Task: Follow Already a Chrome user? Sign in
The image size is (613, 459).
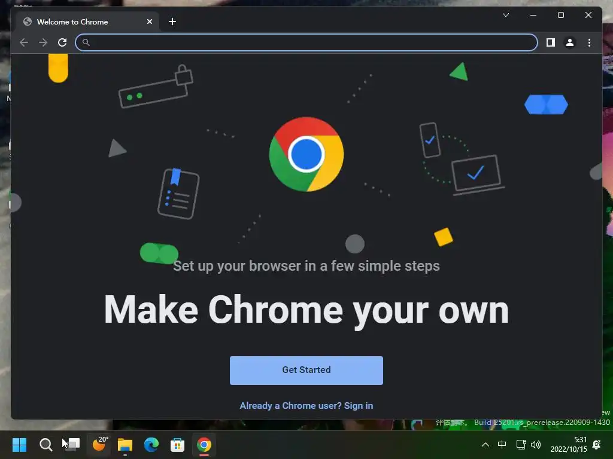Action: point(306,406)
